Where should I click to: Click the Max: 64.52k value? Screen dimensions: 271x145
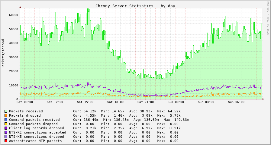point(169,111)
